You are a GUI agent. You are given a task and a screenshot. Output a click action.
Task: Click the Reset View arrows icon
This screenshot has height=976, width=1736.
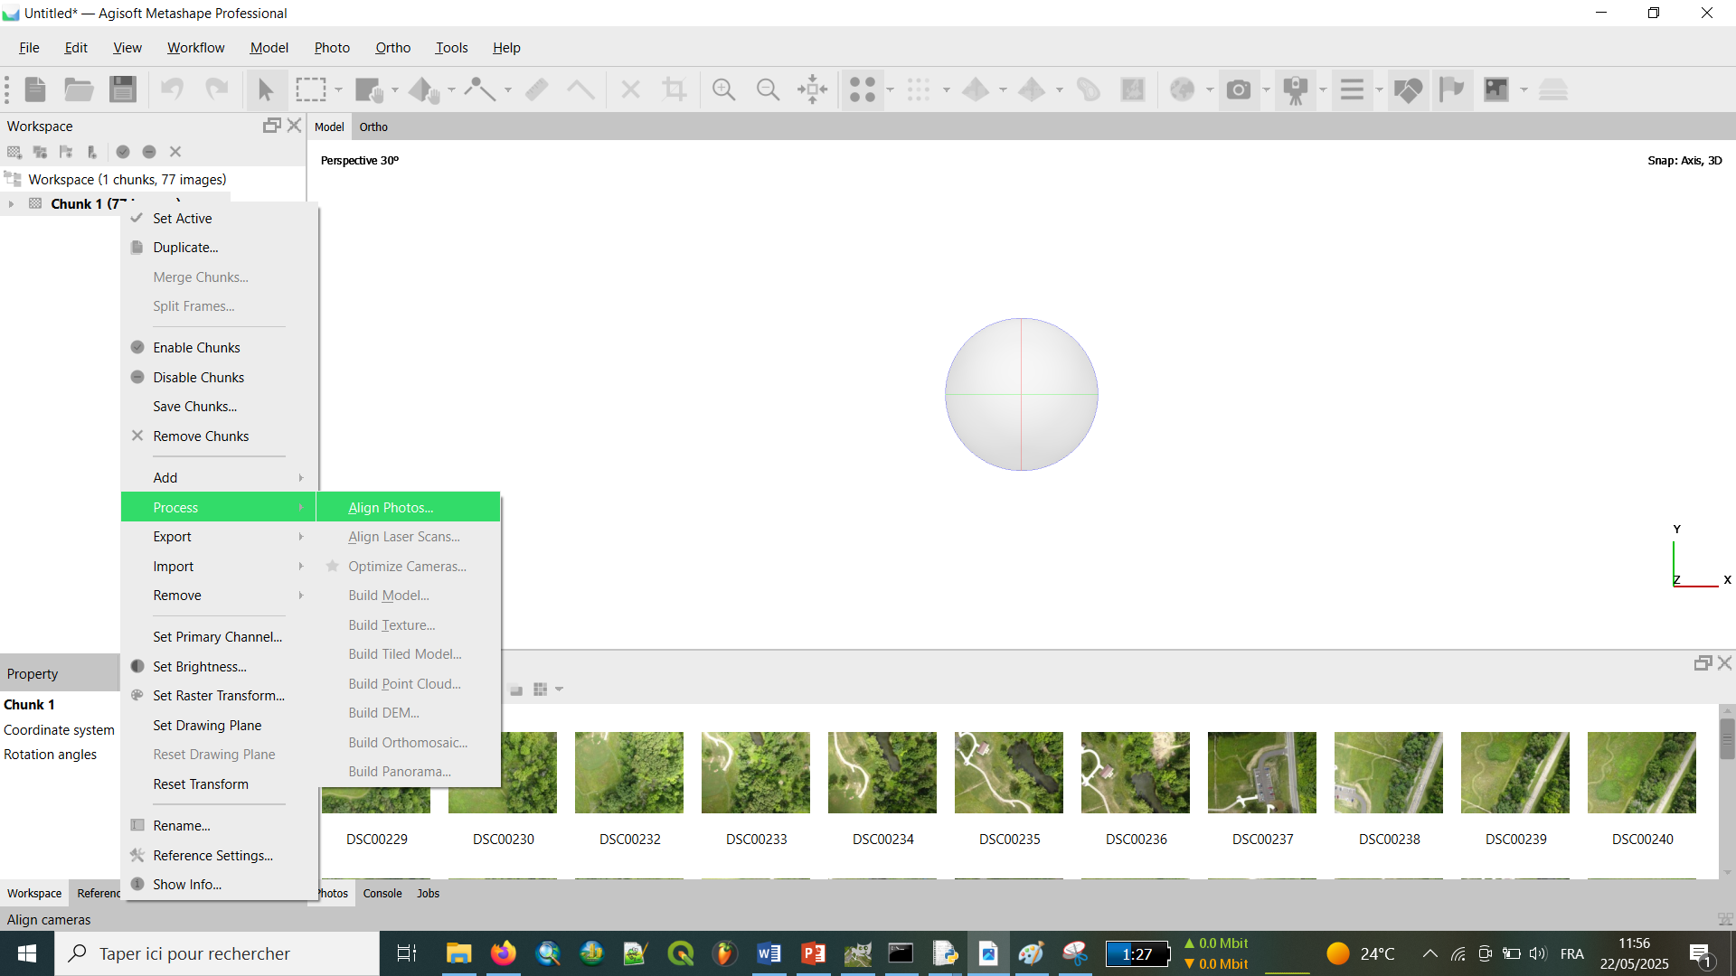point(812,89)
